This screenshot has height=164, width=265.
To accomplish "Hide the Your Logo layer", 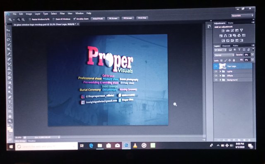I will click(x=216, y=67).
